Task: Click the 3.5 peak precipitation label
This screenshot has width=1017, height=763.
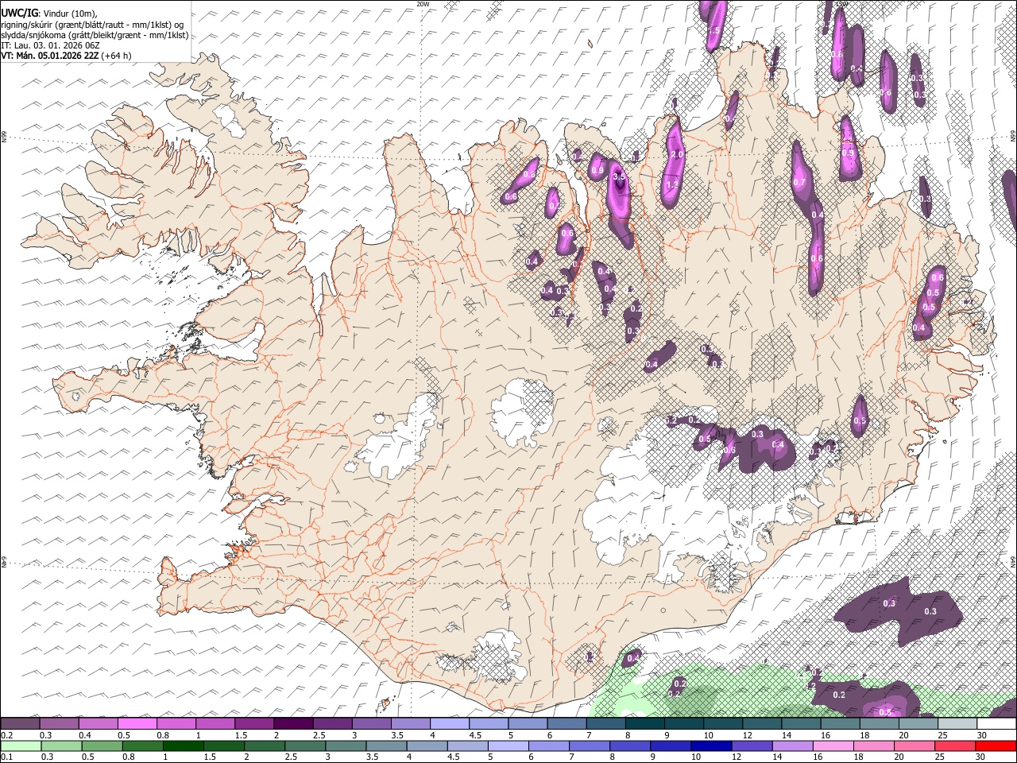Action: click(x=620, y=176)
